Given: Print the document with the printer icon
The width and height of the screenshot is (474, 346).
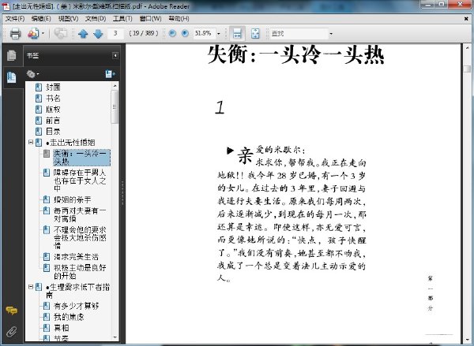Looking at the screenshot, I should click(15, 33).
